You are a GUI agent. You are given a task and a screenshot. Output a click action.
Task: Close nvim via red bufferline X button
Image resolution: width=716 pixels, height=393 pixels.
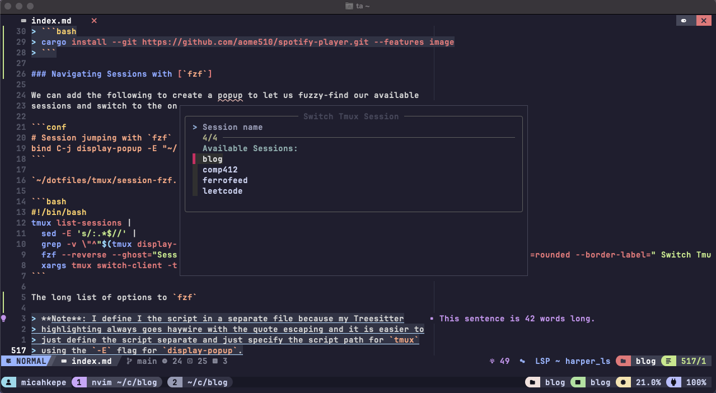coord(704,21)
